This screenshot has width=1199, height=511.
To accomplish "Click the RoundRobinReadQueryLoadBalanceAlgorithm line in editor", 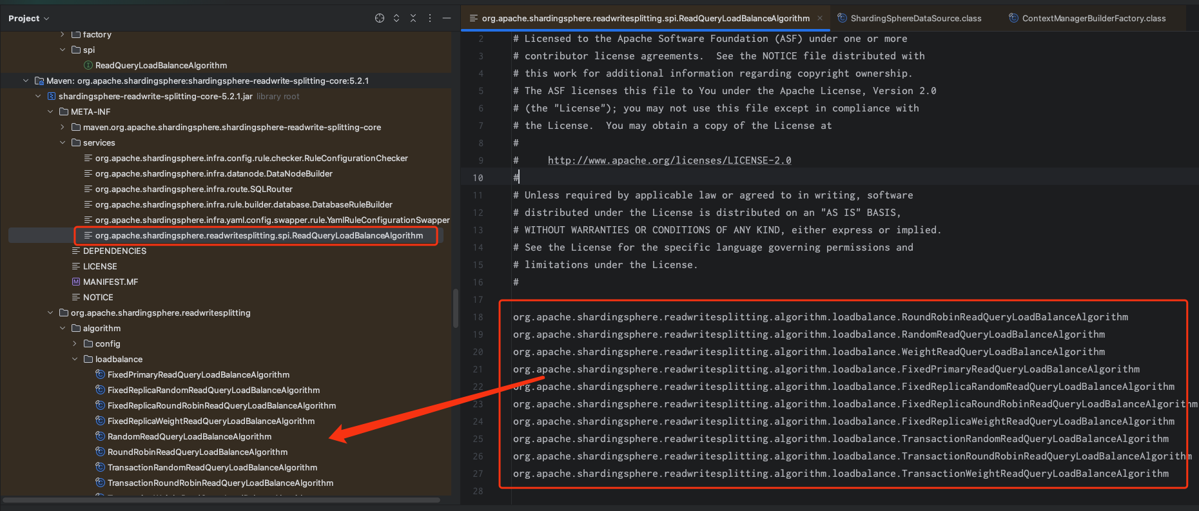I will click(x=821, y=317).
